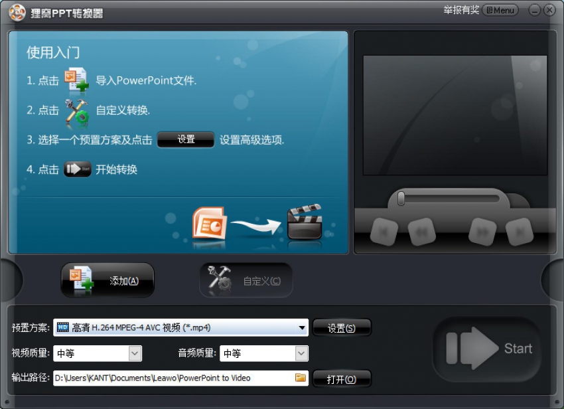This screenshot has height=409, width=564.
Task: Click the video clapperboard icon in the guide panel
Action: [307, 224]
